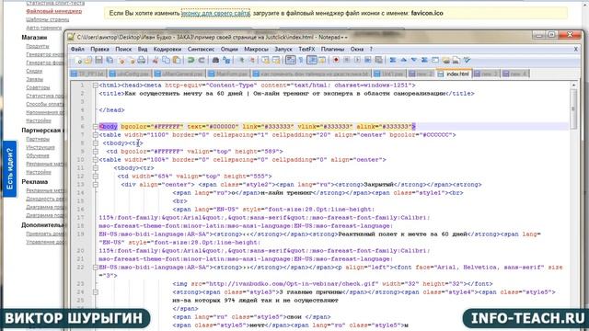Save the recorded macro toolbar icon
This screenshot has height=331, width=589.
[378, 60]
